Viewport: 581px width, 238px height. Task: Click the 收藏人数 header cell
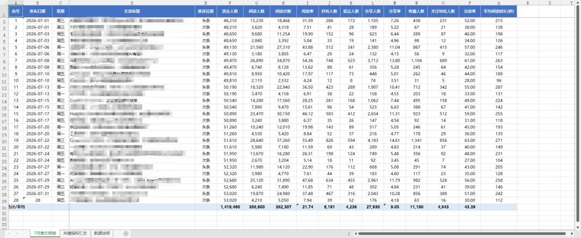coord(416,11)
